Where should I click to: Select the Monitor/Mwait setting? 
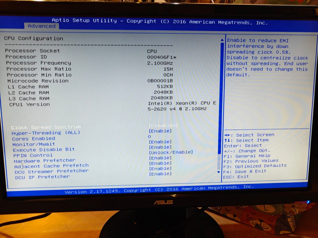(34, 144)
